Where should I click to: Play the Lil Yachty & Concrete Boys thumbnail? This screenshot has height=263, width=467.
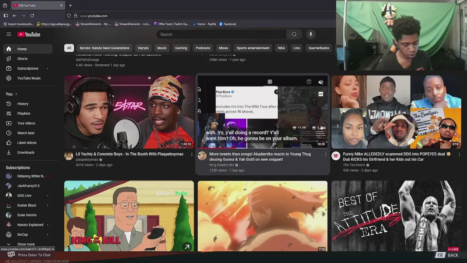click(129, 112)
